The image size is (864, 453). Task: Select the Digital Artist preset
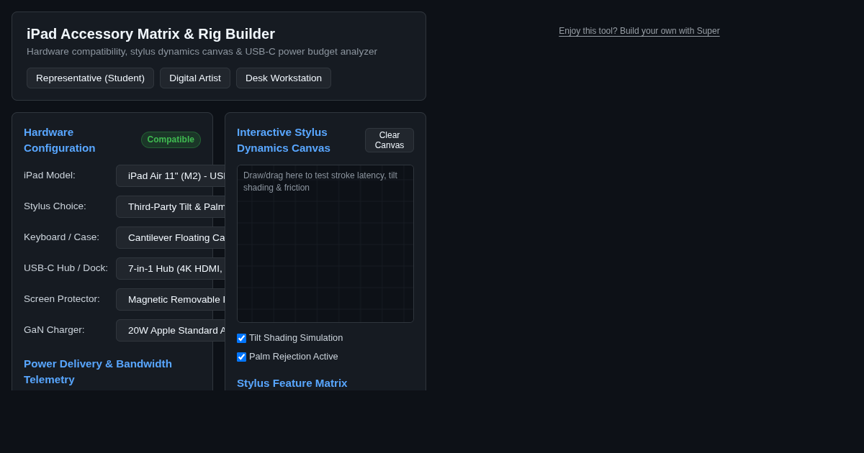(195, 78)
